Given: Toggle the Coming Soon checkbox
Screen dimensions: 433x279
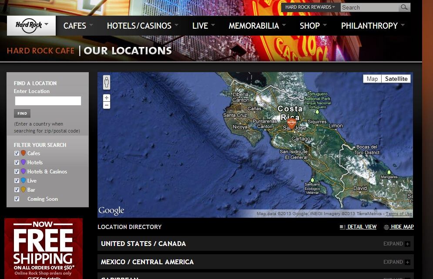Looking at the screenshot, I should (x=17, y=199).
